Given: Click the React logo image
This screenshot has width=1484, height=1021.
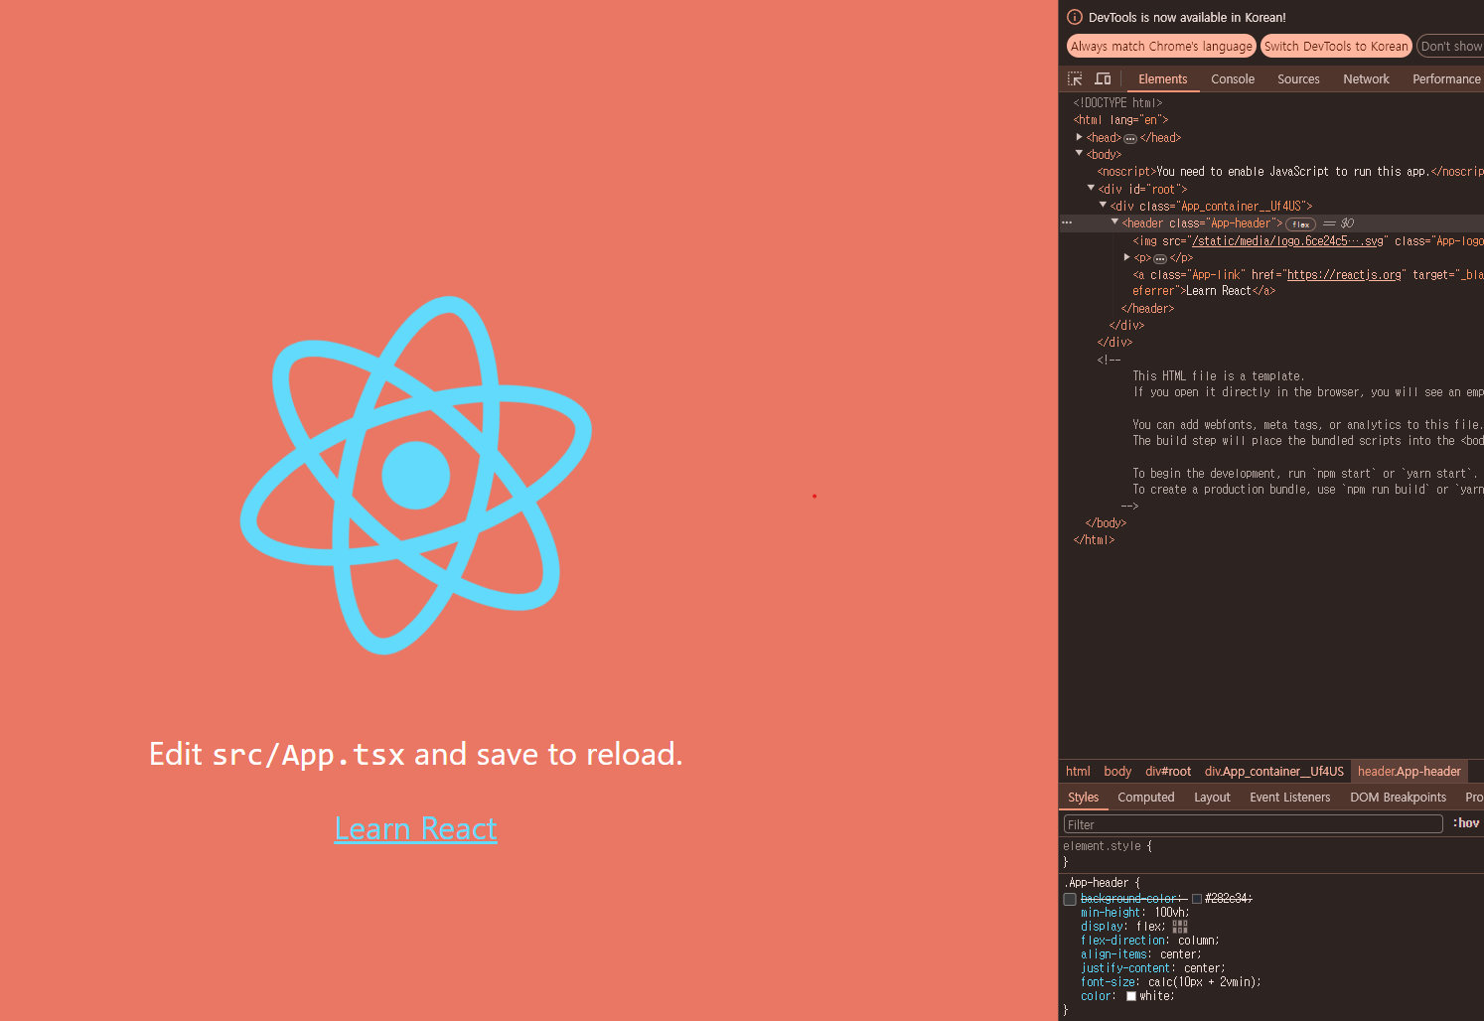Looking at the screenshot, I should (x=415, y=475).
